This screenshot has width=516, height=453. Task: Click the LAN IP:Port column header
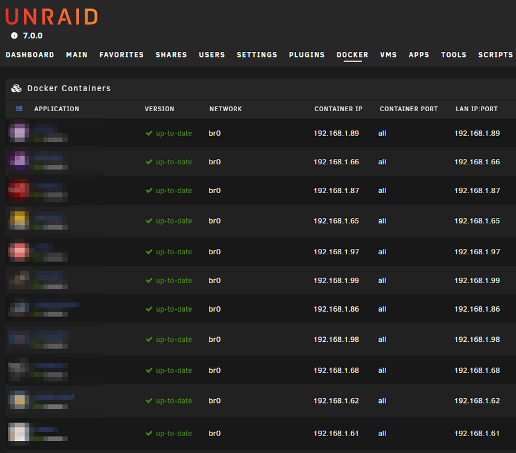[x=477, y=109]
